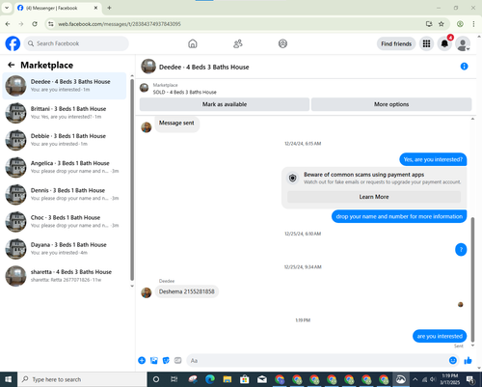Click the chat messages scrollbar
The image size is (482, 387).
(472, 280)
